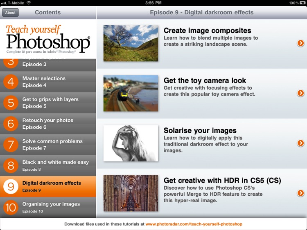This screenshot has height=230, width=307.
Task: Tap the orange number 4 episode badge
Action: [11, 82]
